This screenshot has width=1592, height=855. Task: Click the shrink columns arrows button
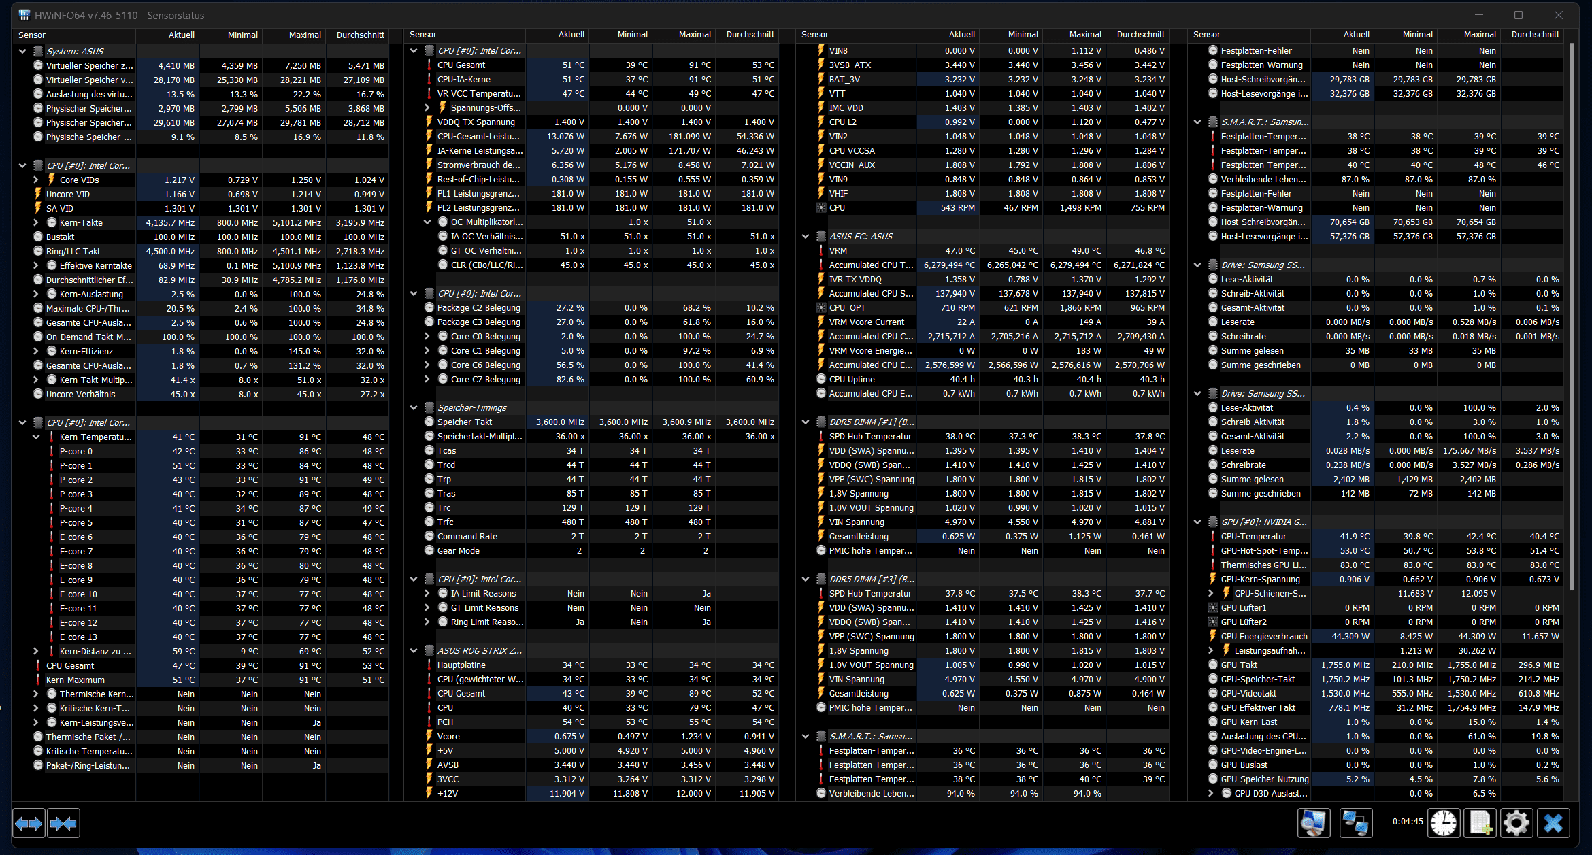[63, 824]
